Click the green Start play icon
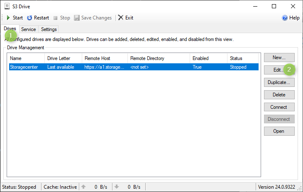Viewport: 303px width, 192px height. point(8,18)
